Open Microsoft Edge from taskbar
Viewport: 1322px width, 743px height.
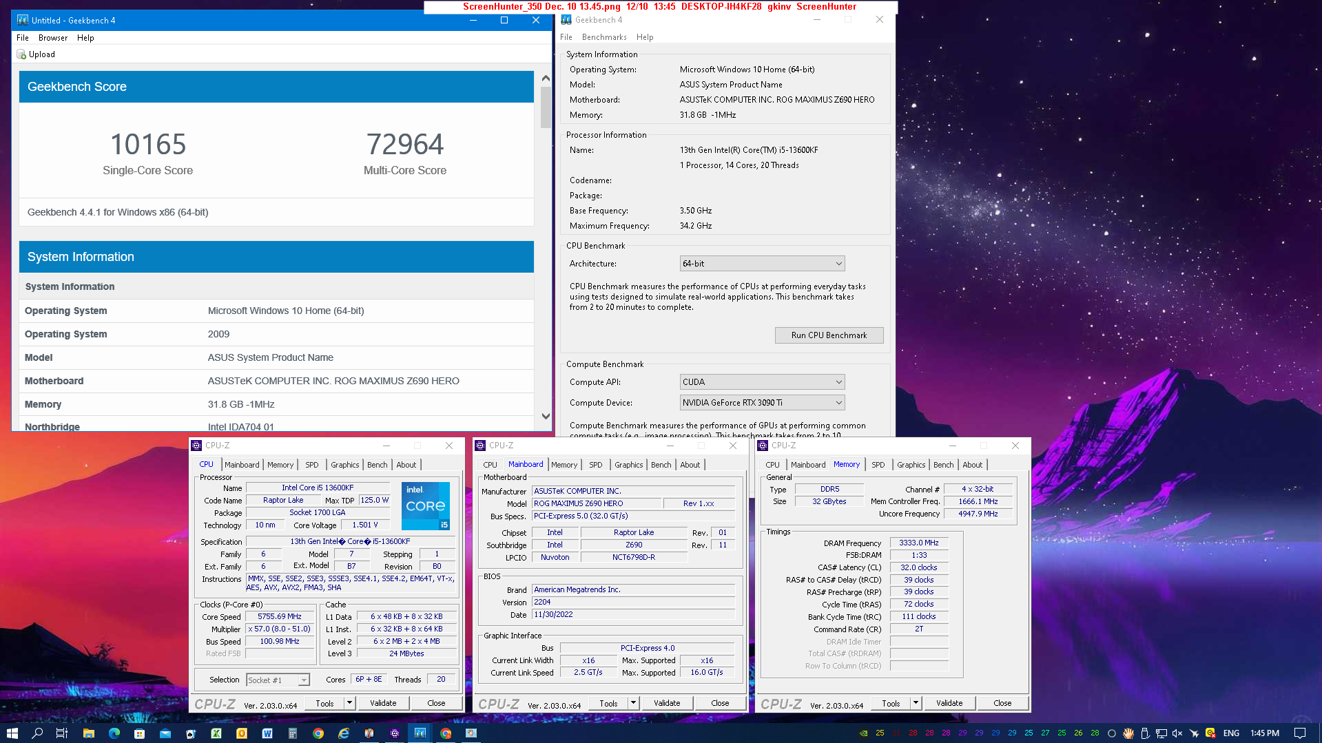tap(114, 733)
